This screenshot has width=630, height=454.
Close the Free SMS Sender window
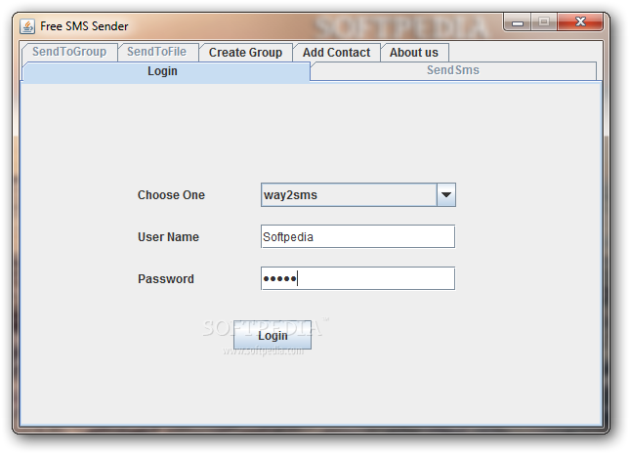click(x=580, y=21)
